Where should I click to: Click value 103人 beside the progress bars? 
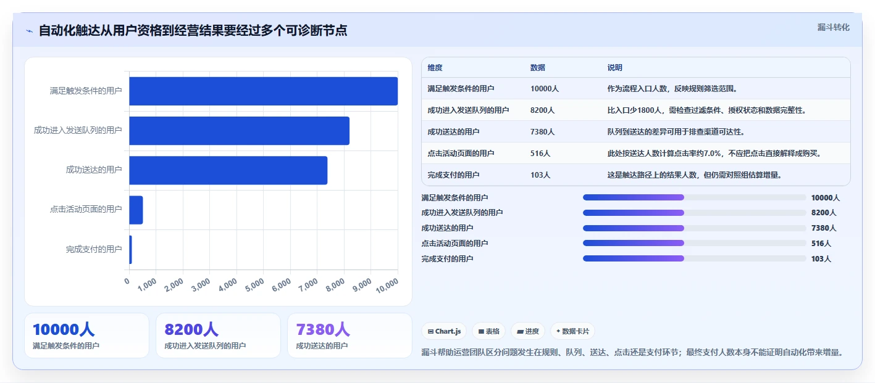pos(821,259)
